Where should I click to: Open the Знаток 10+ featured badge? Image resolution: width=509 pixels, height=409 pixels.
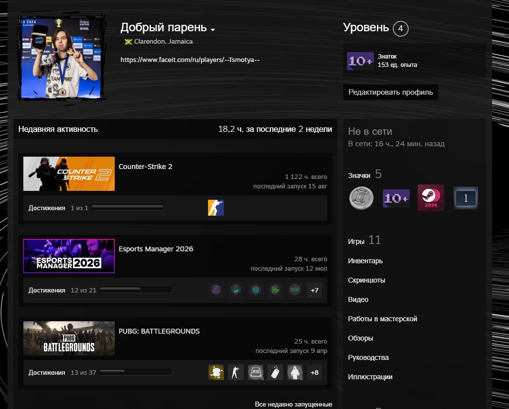coord(361,61)
